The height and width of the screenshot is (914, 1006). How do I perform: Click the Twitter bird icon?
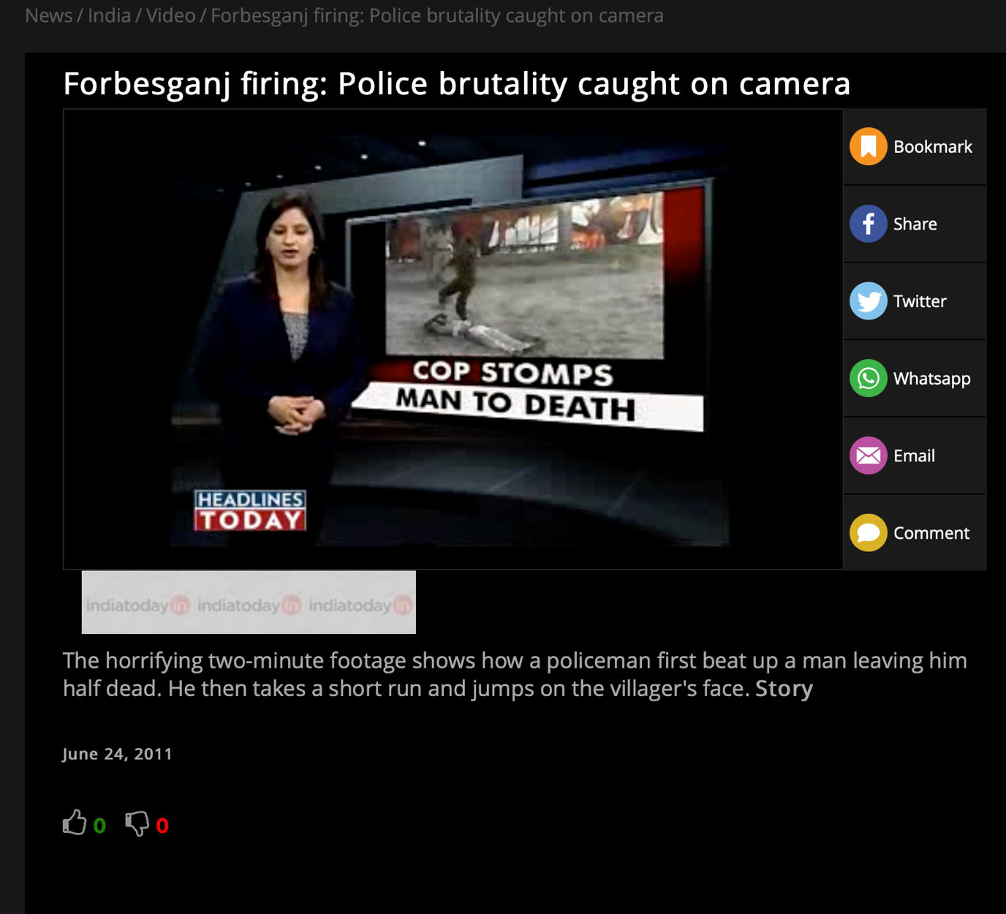[868, 301]
